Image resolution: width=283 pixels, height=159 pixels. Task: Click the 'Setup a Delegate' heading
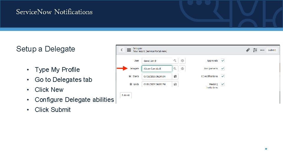(46, 49)
